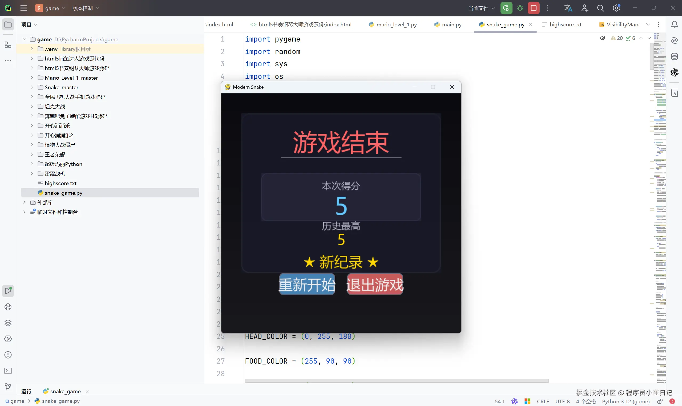
Task: Open the 当前文件 run configuration dropdown
Action: [x=481, y=8]
